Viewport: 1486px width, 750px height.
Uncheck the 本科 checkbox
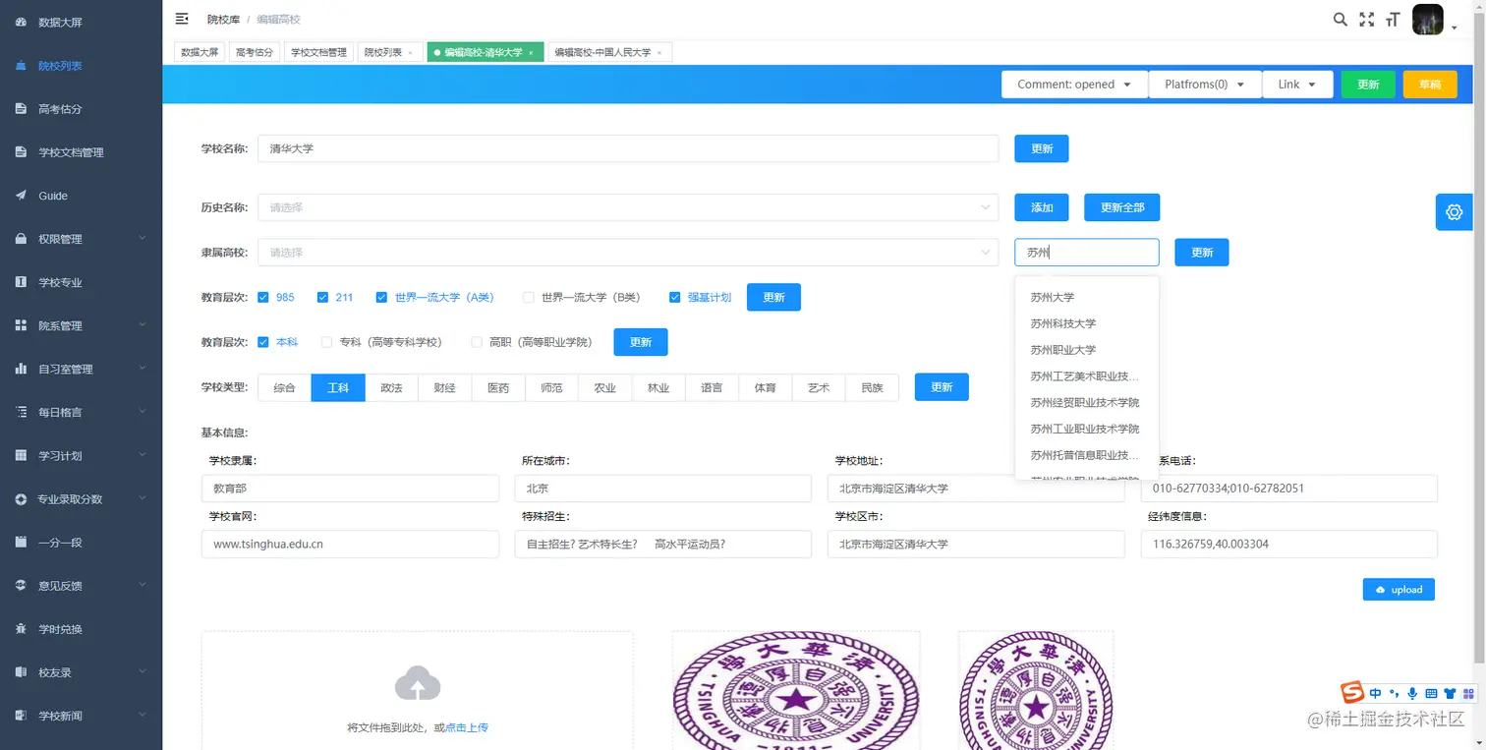[262, 342]
